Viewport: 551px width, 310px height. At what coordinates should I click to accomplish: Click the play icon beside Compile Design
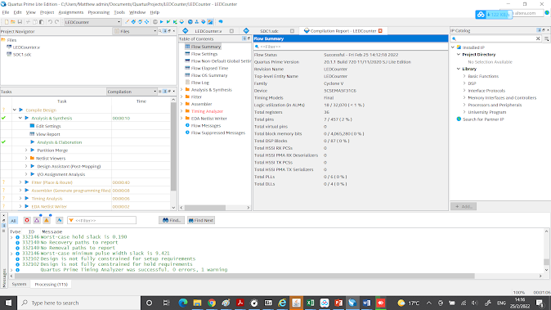(x=21, y=110)
